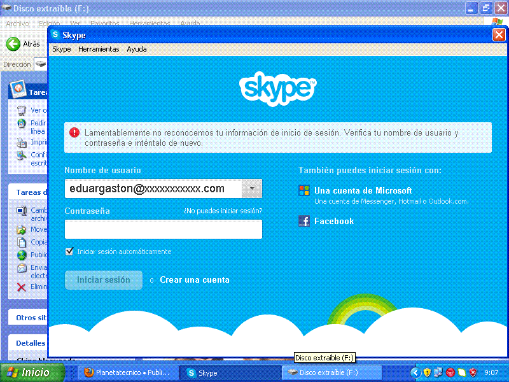Click the "También puedes iniciar sesión con:" label
This screenshot has height=382, width=509.
[370, 170]
